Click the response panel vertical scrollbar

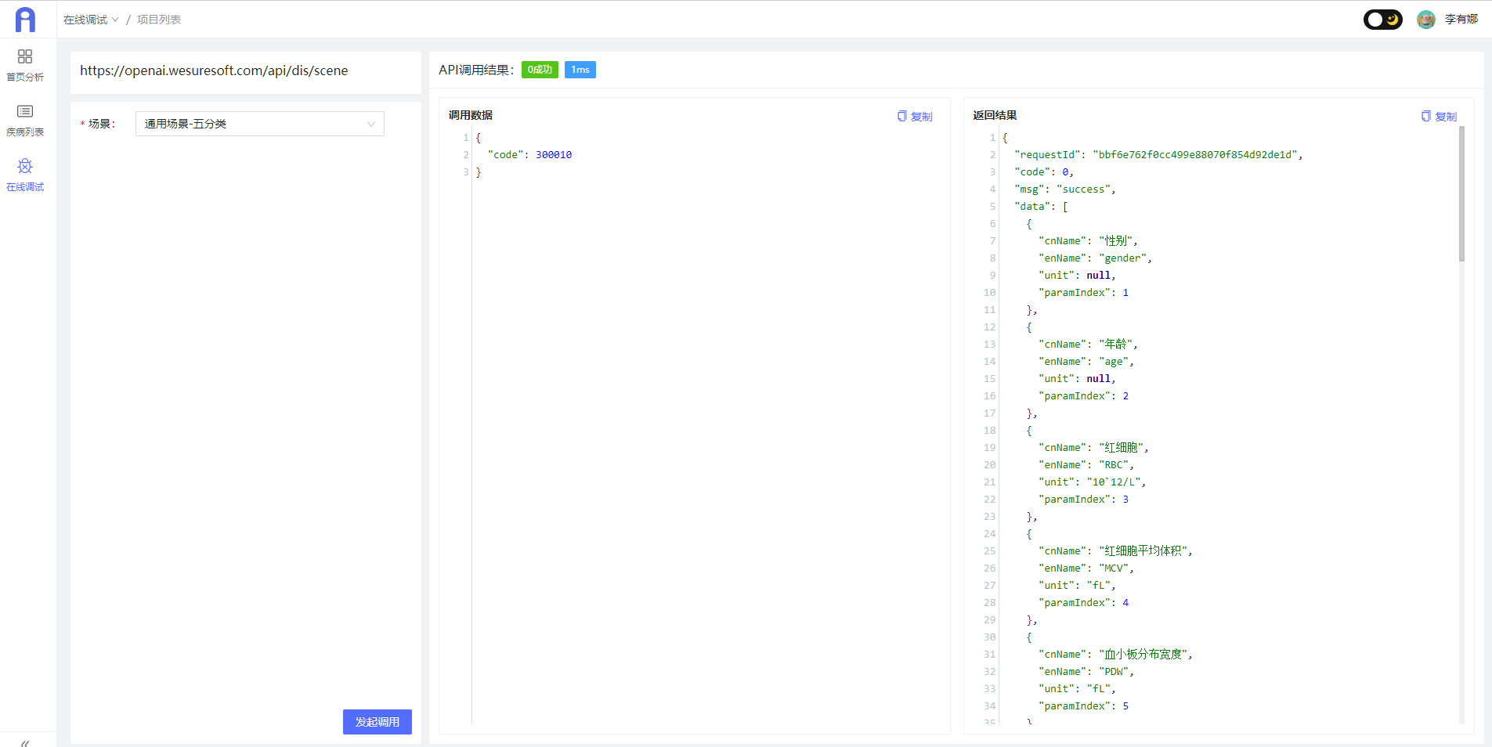pyautogui.click(x=1461, y=194)
